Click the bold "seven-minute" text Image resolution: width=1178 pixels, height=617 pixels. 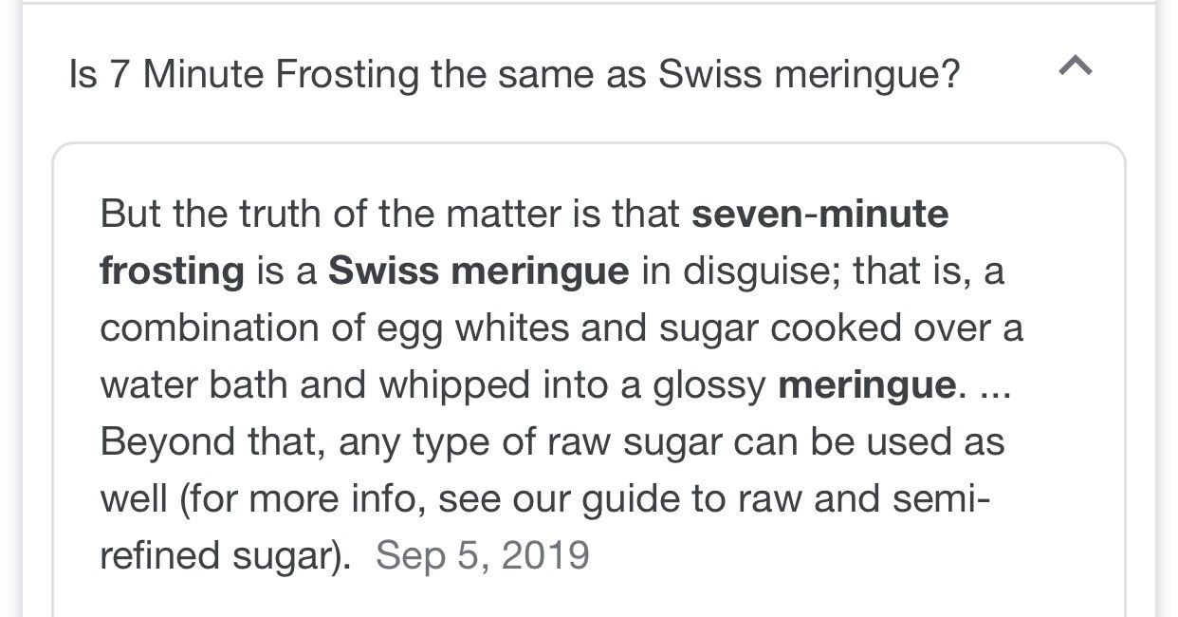point(819,214)
